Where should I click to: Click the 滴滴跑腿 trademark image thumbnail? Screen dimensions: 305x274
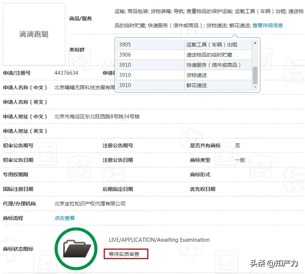pyautogui.click(x=34, y=34)
